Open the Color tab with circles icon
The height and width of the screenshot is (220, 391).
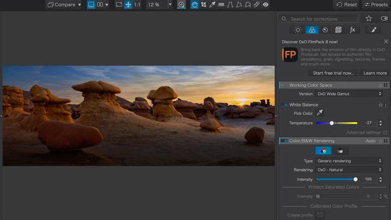312,30
